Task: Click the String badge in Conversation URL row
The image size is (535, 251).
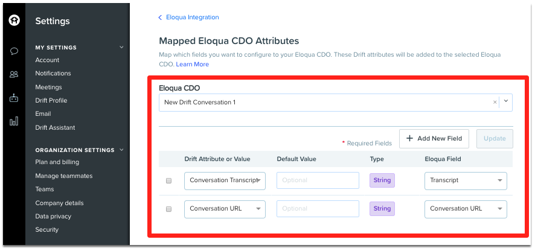Action: point(382,209)
